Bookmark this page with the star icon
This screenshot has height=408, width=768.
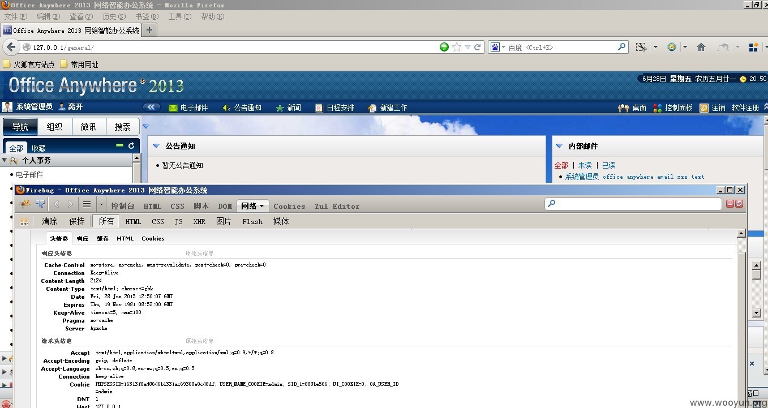point(457,47)
